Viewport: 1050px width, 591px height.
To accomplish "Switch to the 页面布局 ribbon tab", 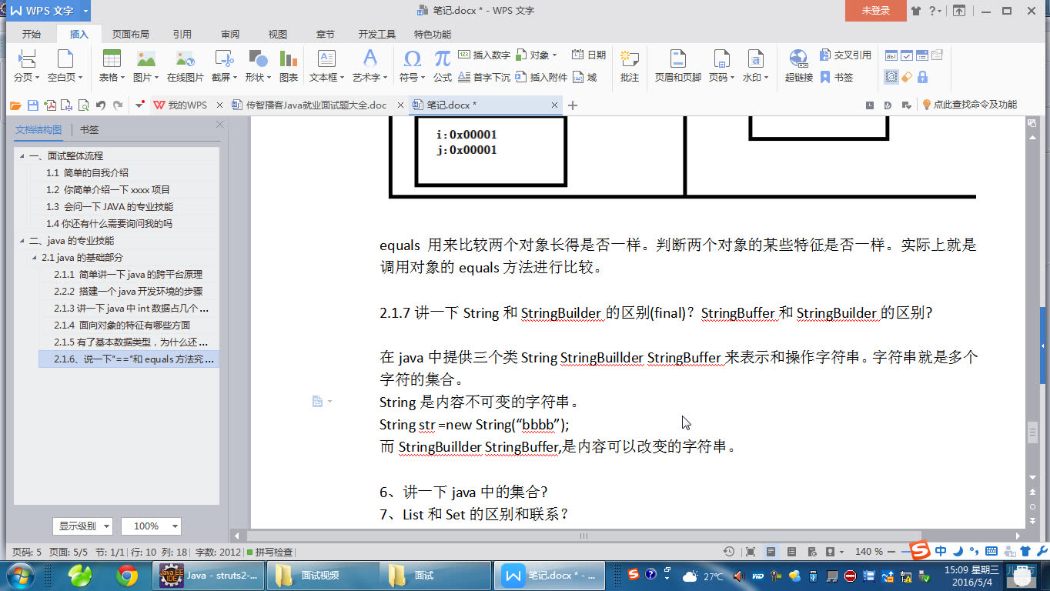I will click(131, 35).
